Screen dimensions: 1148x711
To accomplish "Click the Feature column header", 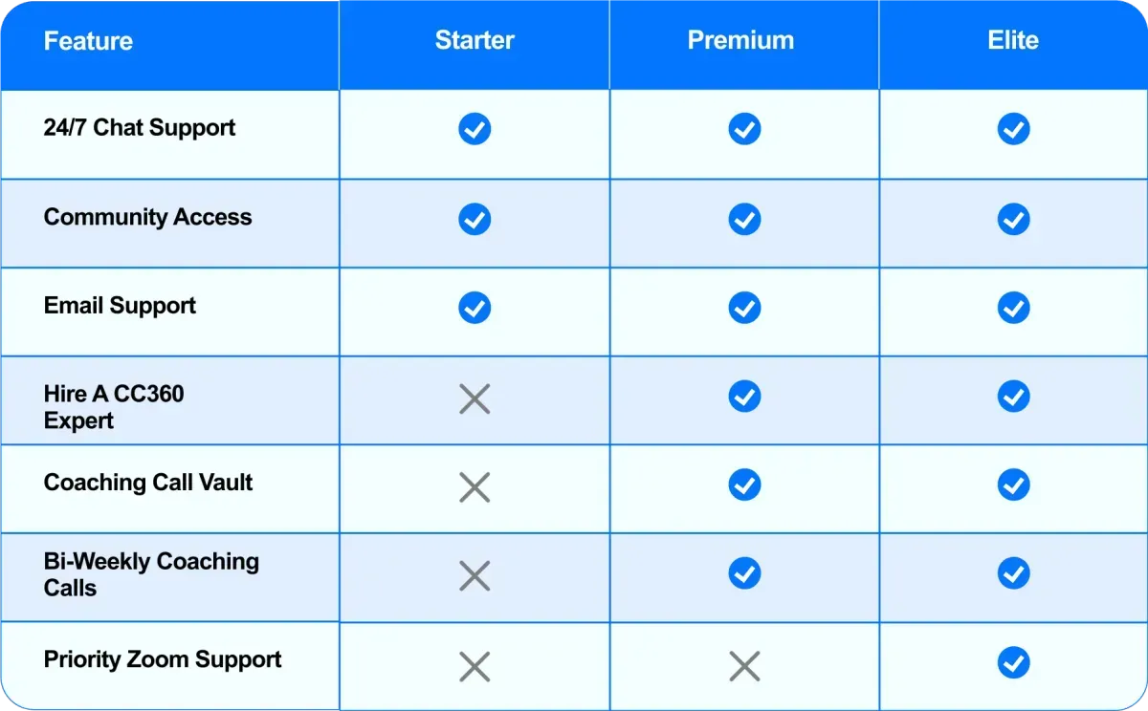I will pos(88,41).
